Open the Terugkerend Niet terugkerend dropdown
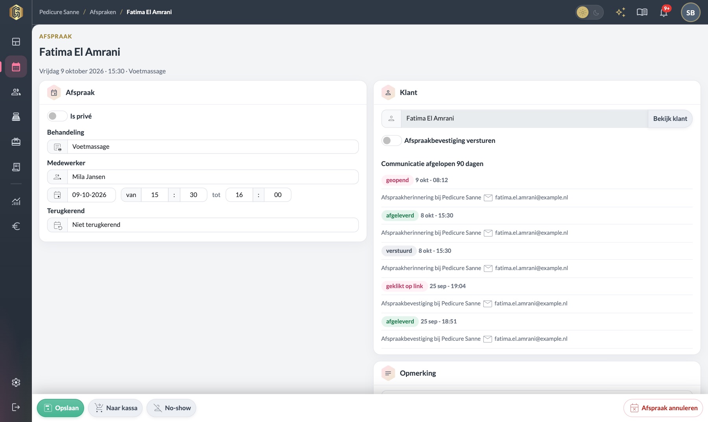 pos(203,225)
